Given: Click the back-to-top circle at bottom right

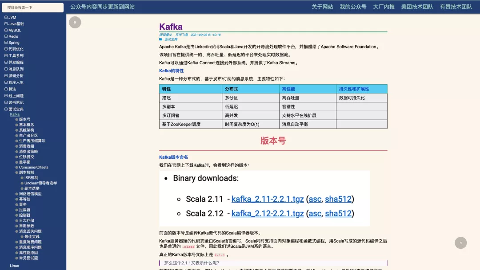Looking at the screenshot, I should click(x=461, y=243).
